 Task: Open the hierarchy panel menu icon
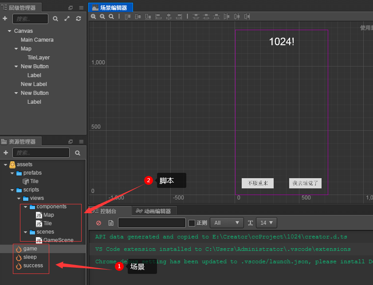click(x=81, y=8)
